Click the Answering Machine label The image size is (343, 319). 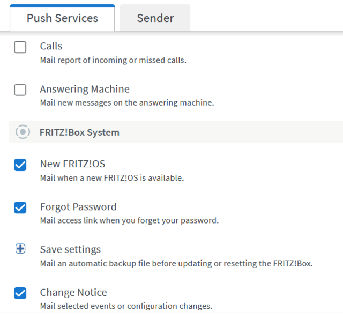(85, 89)
